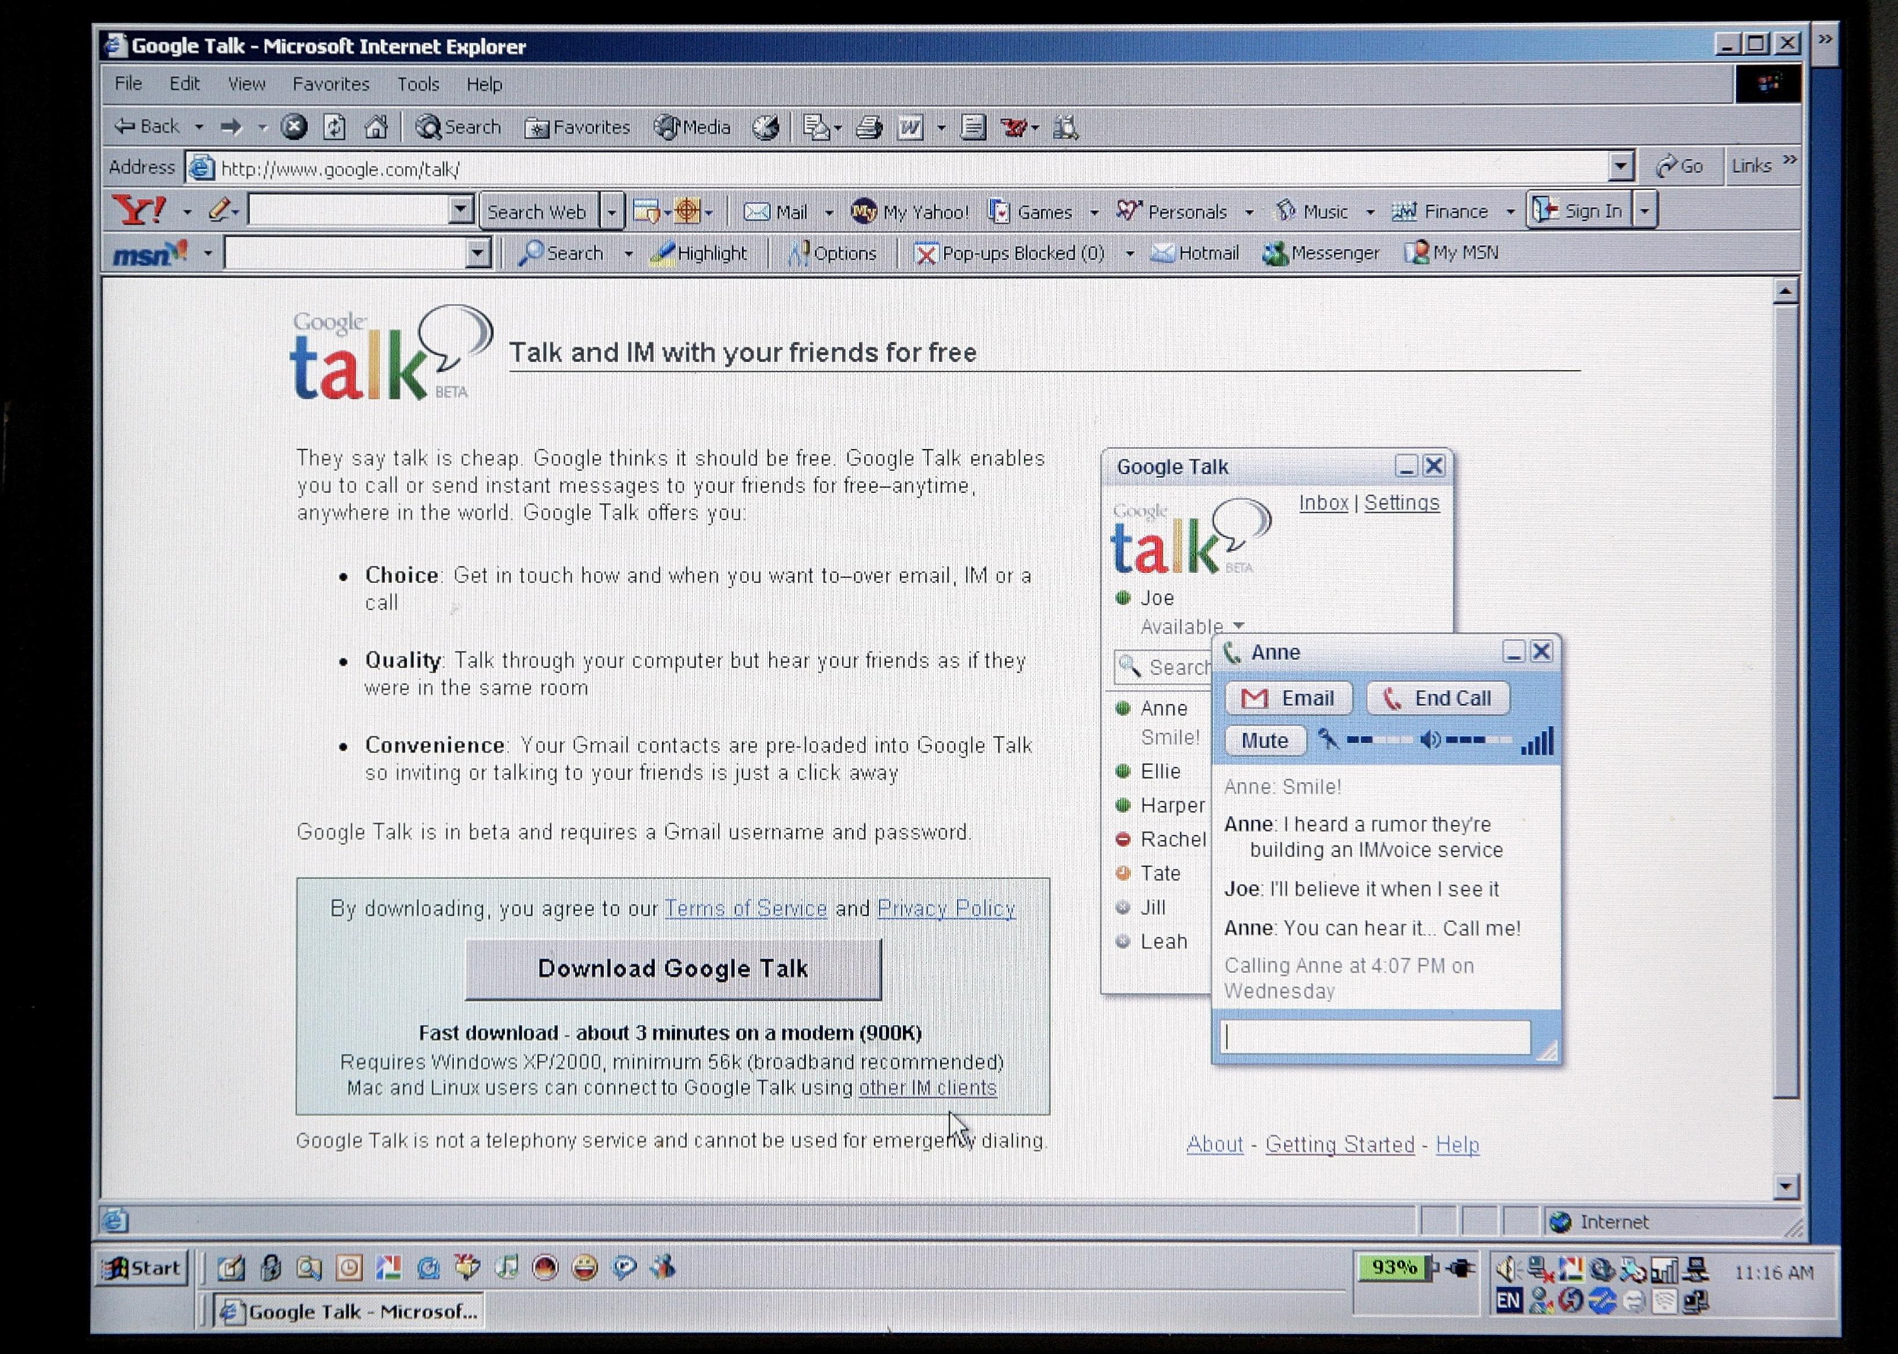Open the Favorites pane
The height and width of the screenshot is (1354, 1898).
pyautogui.click(x=578, y=128)
